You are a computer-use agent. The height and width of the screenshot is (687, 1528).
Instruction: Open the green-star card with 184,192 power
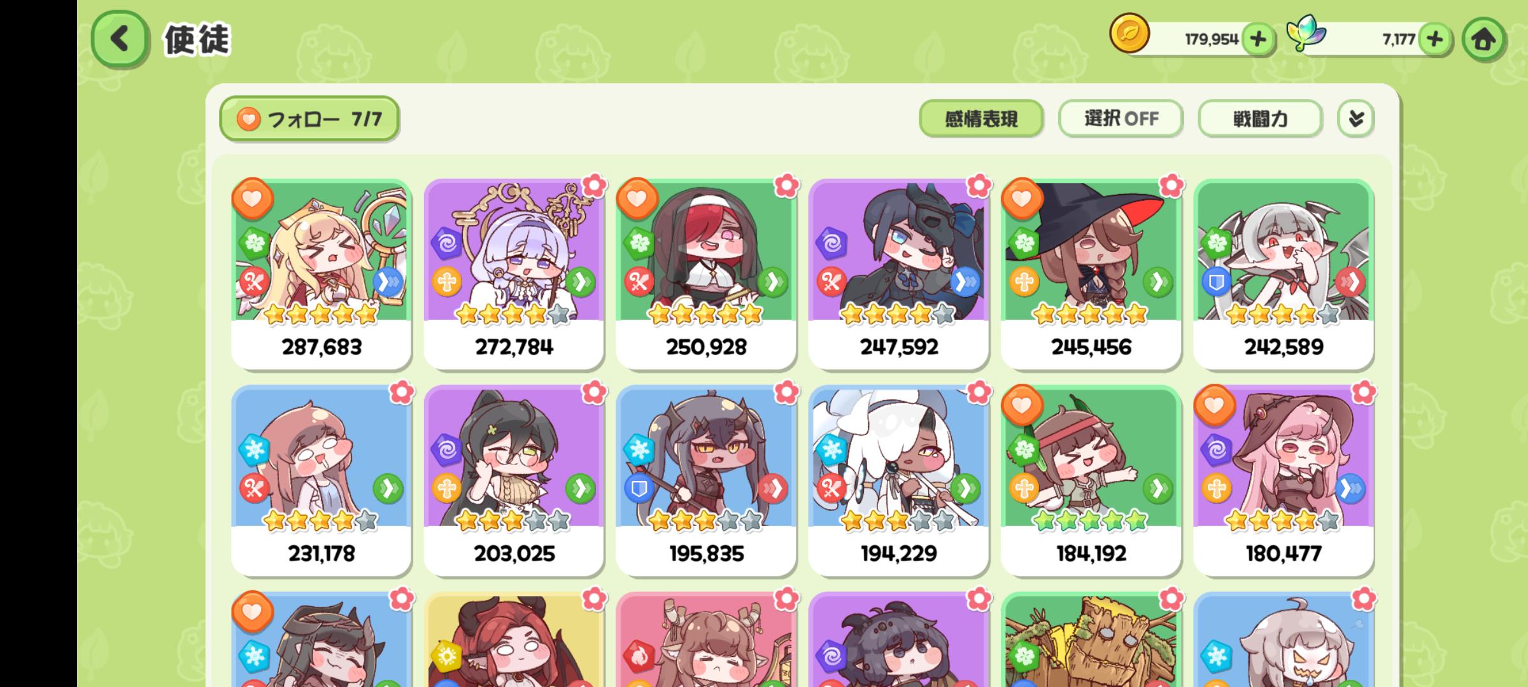pyautogui.click(x=1091, y=482)
